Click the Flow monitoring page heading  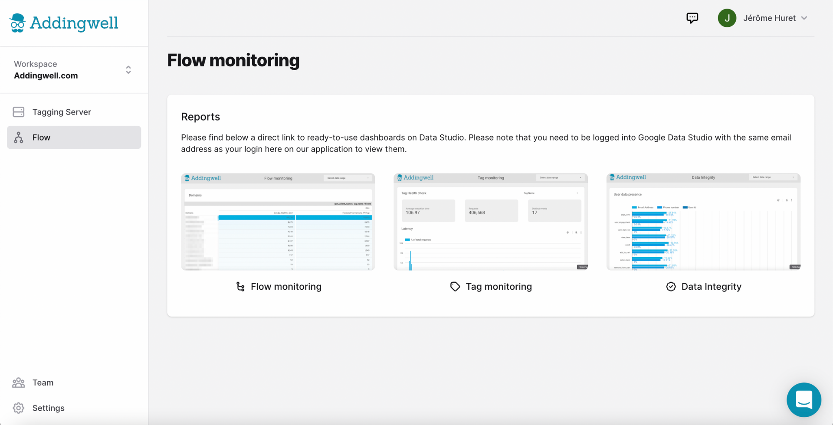click(x=233, y=60)
